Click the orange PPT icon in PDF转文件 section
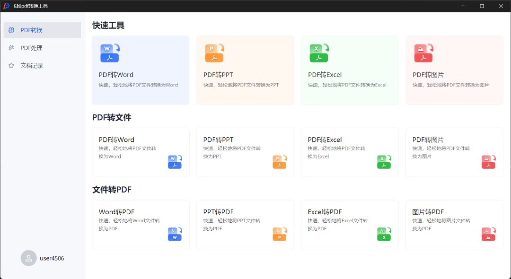Viewport: 511px width, 279px height. pos(280,162)
